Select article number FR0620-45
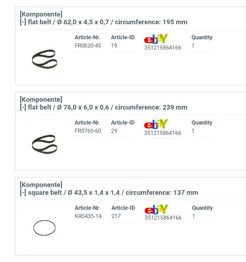The height and width of the screenshot is (262, 246). pyautogui.click(x=88, y=45)
